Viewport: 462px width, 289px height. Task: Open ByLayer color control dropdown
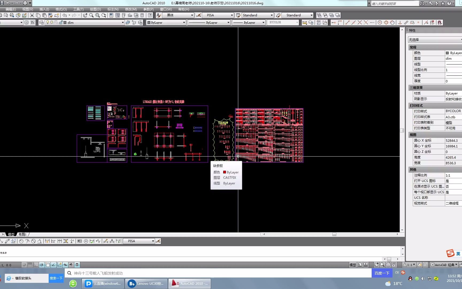(x=166, y=22)
